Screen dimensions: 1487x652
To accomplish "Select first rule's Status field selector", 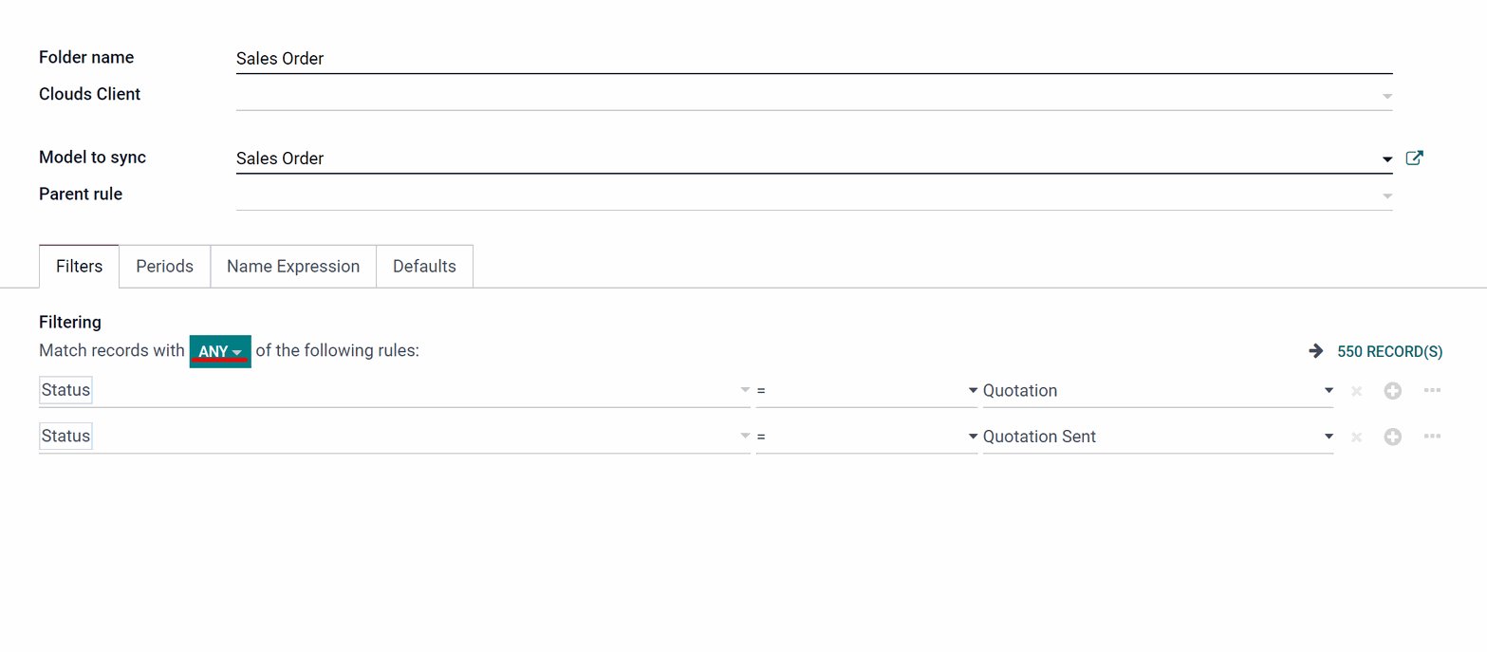I will 395,390.
